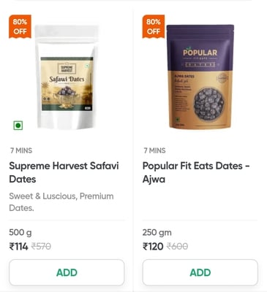Click the struck-through ₹600 original price
The width and height of the screenshot is (267, 292).
(177, 247)
